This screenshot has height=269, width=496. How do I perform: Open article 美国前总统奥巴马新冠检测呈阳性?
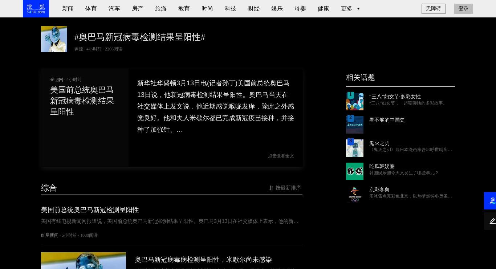click(90, 210)
